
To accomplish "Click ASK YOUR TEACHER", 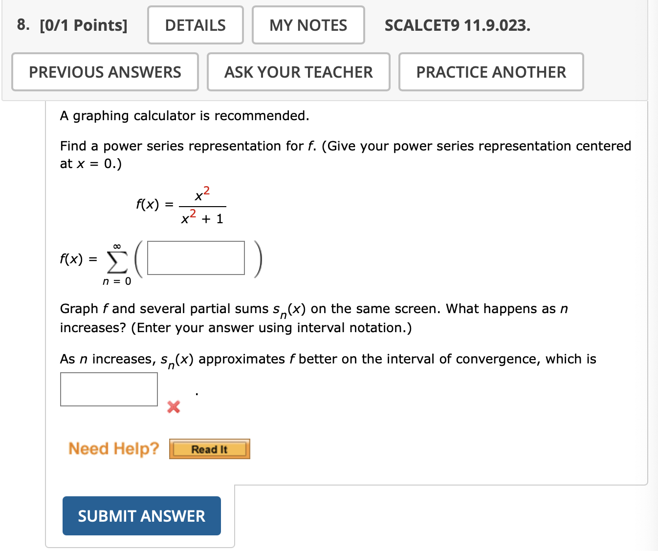I will [x=298, y=72].
